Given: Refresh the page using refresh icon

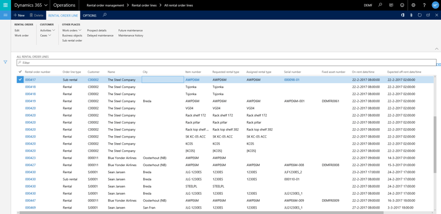Looking at the screenshot, I should coord(420,15).
